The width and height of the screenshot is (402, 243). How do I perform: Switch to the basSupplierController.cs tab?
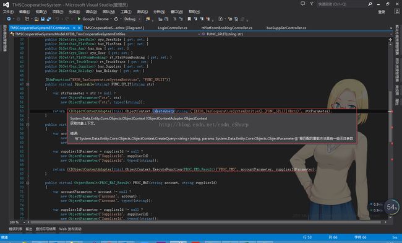coord(286,28)
